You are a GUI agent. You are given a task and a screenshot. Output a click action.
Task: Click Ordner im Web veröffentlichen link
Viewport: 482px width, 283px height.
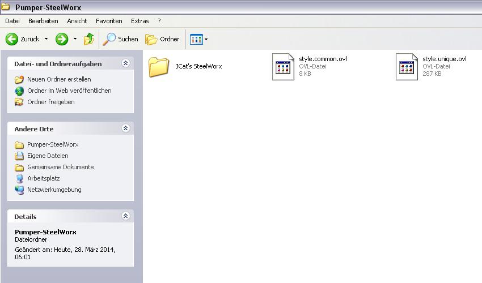tap(69, 91)
